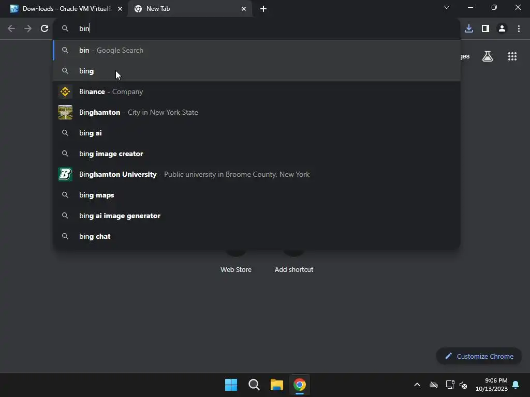
Task: Switch to the New Tab tab
Action: [190, 9]
